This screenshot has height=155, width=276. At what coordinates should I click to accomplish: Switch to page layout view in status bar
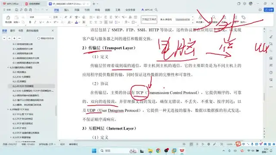191,144
